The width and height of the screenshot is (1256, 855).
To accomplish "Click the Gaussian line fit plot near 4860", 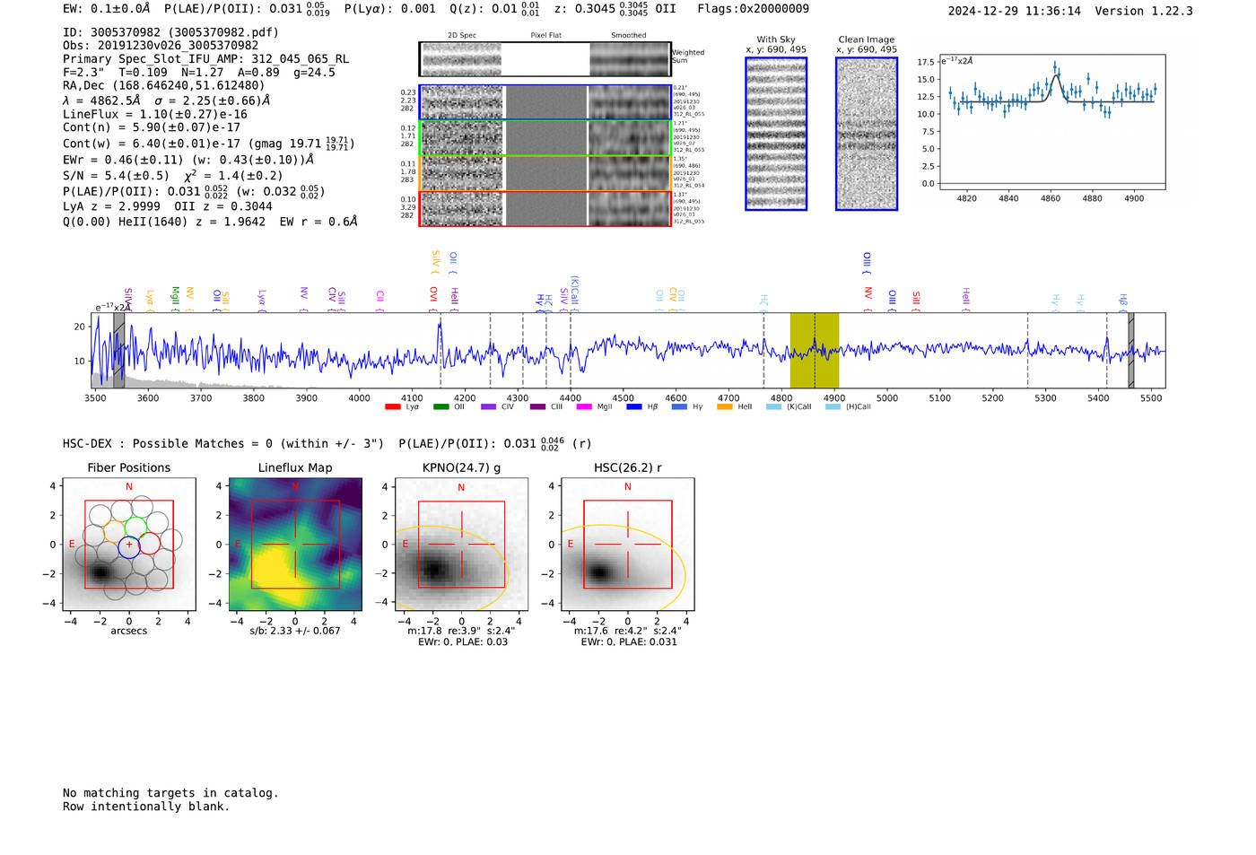I will pyautogui.click(x=1051, y=122).
